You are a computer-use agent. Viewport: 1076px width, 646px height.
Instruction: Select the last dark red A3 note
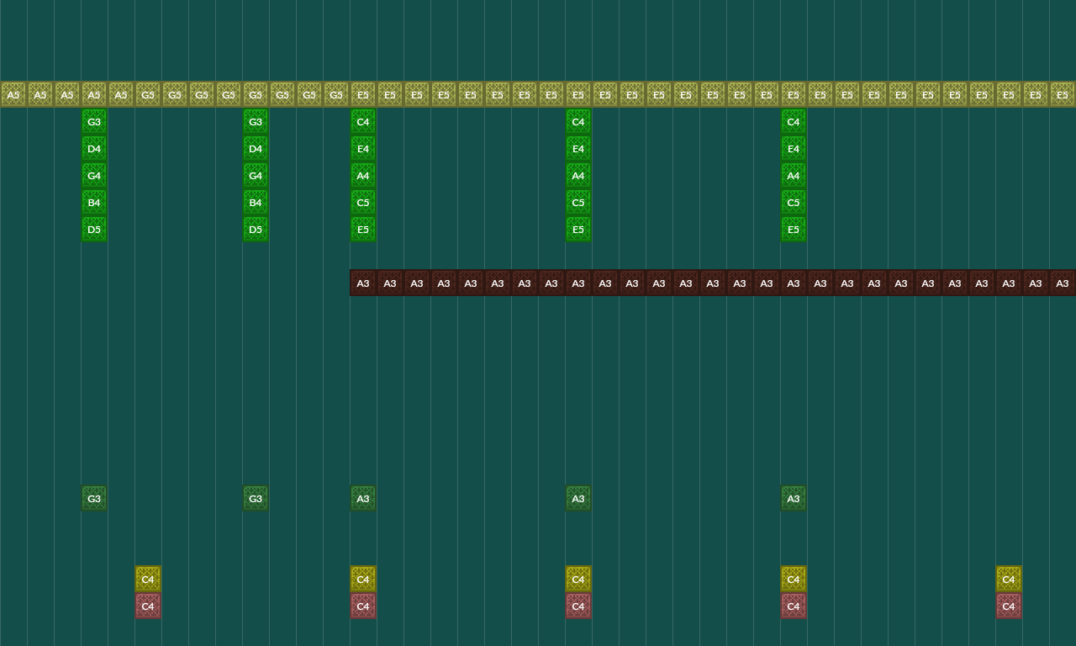[1063, 283]
